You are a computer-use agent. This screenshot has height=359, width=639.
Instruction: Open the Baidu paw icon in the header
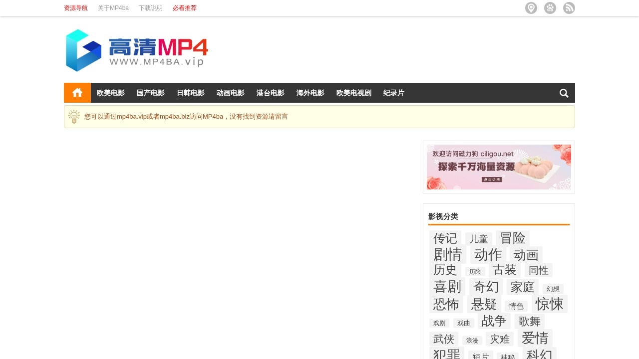click(x=550, y=8)
